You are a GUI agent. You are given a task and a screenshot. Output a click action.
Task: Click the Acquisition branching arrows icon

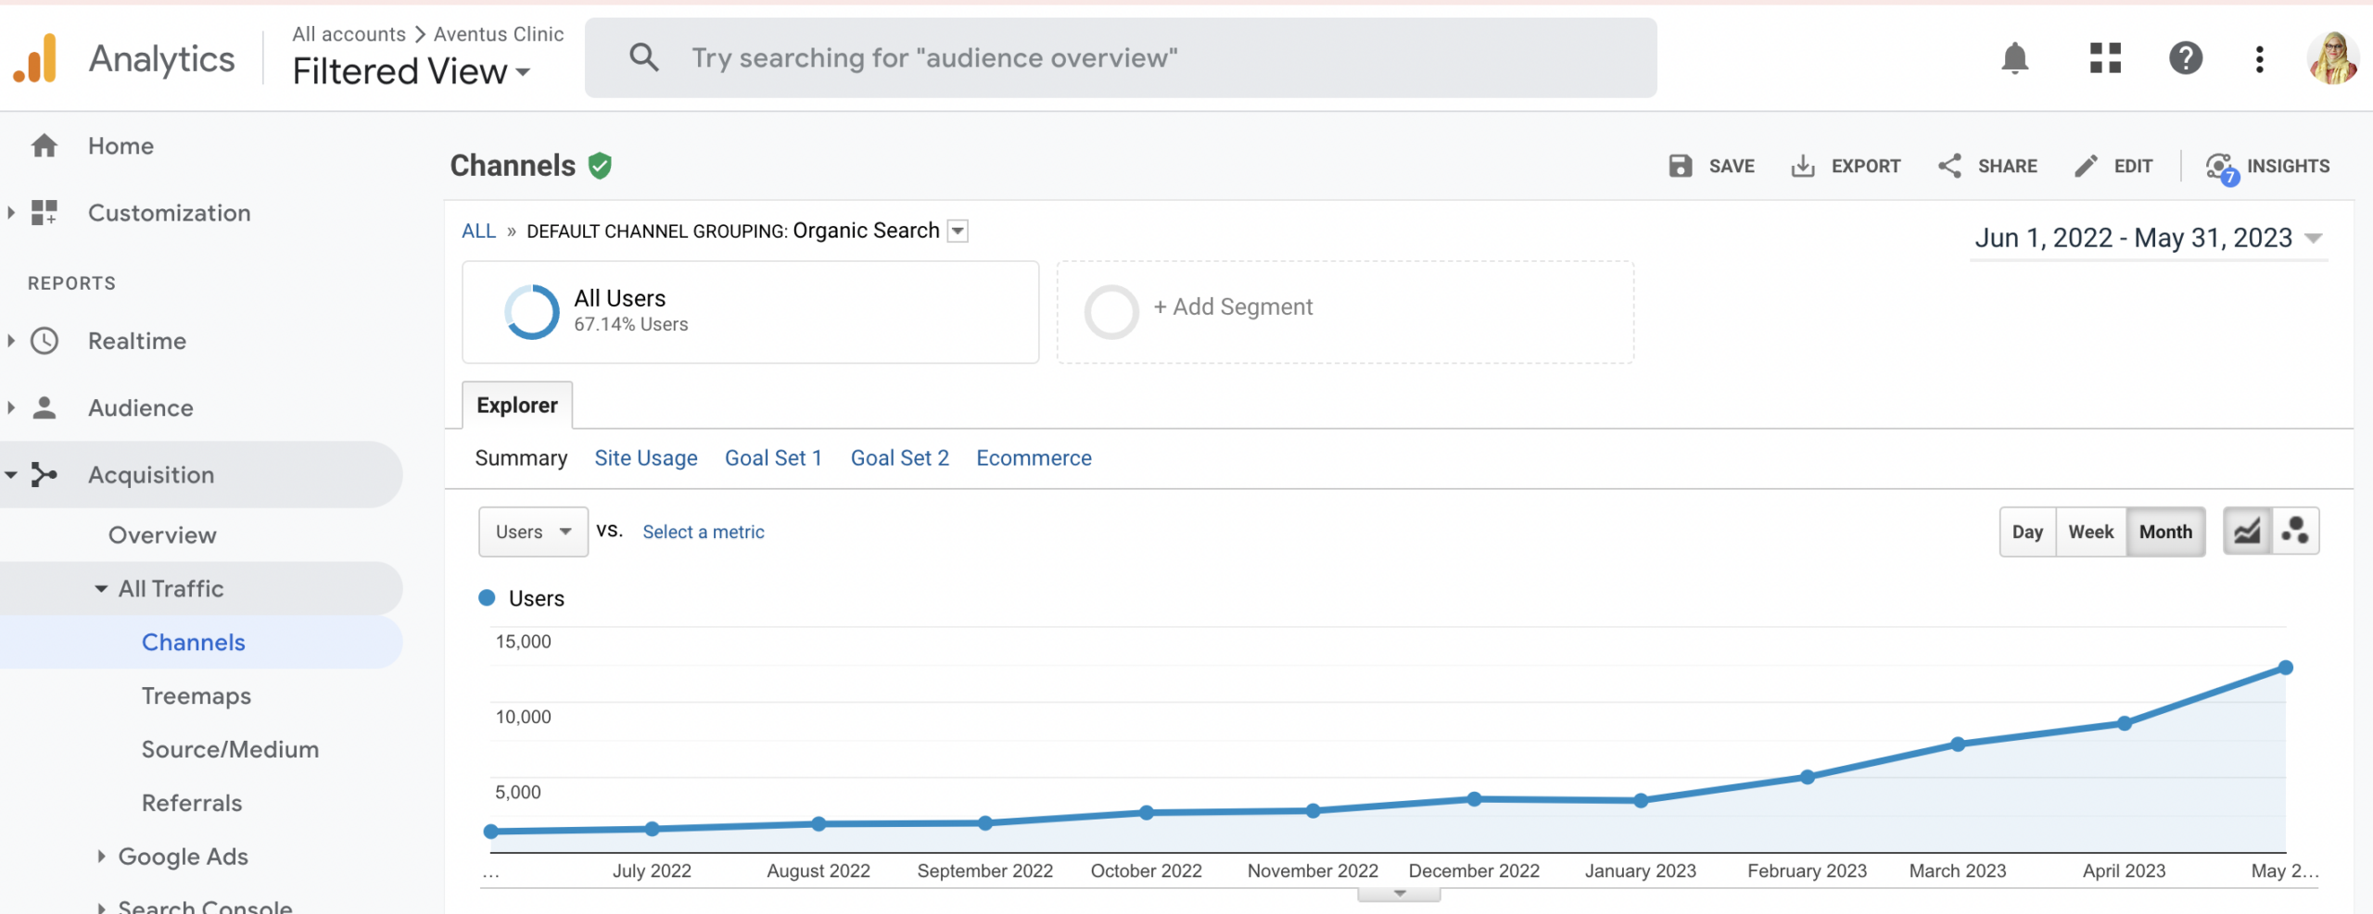44,474
